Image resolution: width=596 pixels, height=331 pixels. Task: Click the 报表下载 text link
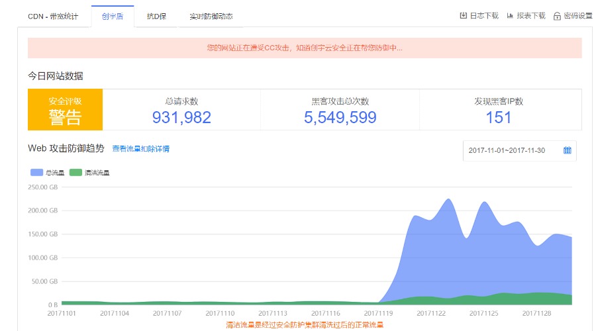tap(530, 16)
